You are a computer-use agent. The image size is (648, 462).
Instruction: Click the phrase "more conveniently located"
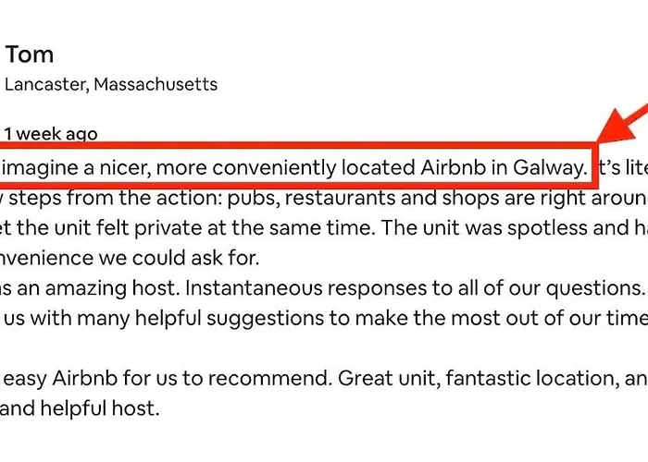coord(278,168)
